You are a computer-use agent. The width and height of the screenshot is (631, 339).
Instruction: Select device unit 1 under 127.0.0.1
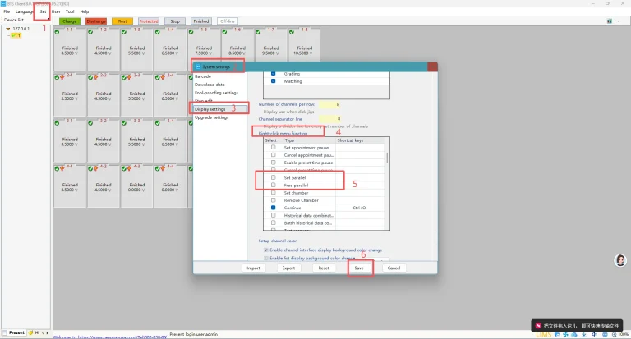tap(16, 35)
